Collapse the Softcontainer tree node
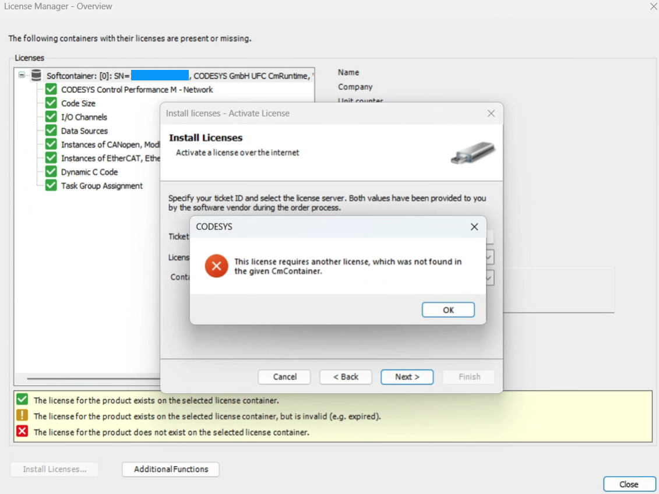This screenshot has height=494, width=659. tap(22, 75)
